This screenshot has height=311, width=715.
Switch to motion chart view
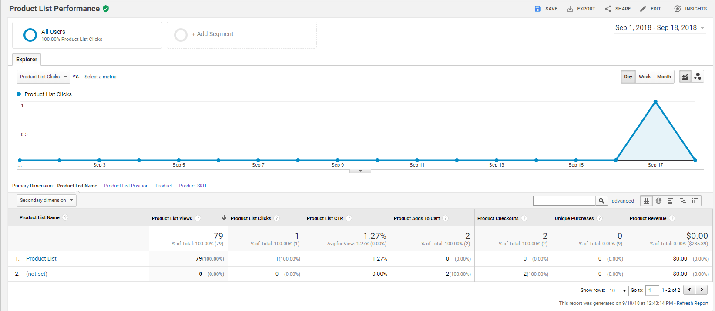(698, 77)
